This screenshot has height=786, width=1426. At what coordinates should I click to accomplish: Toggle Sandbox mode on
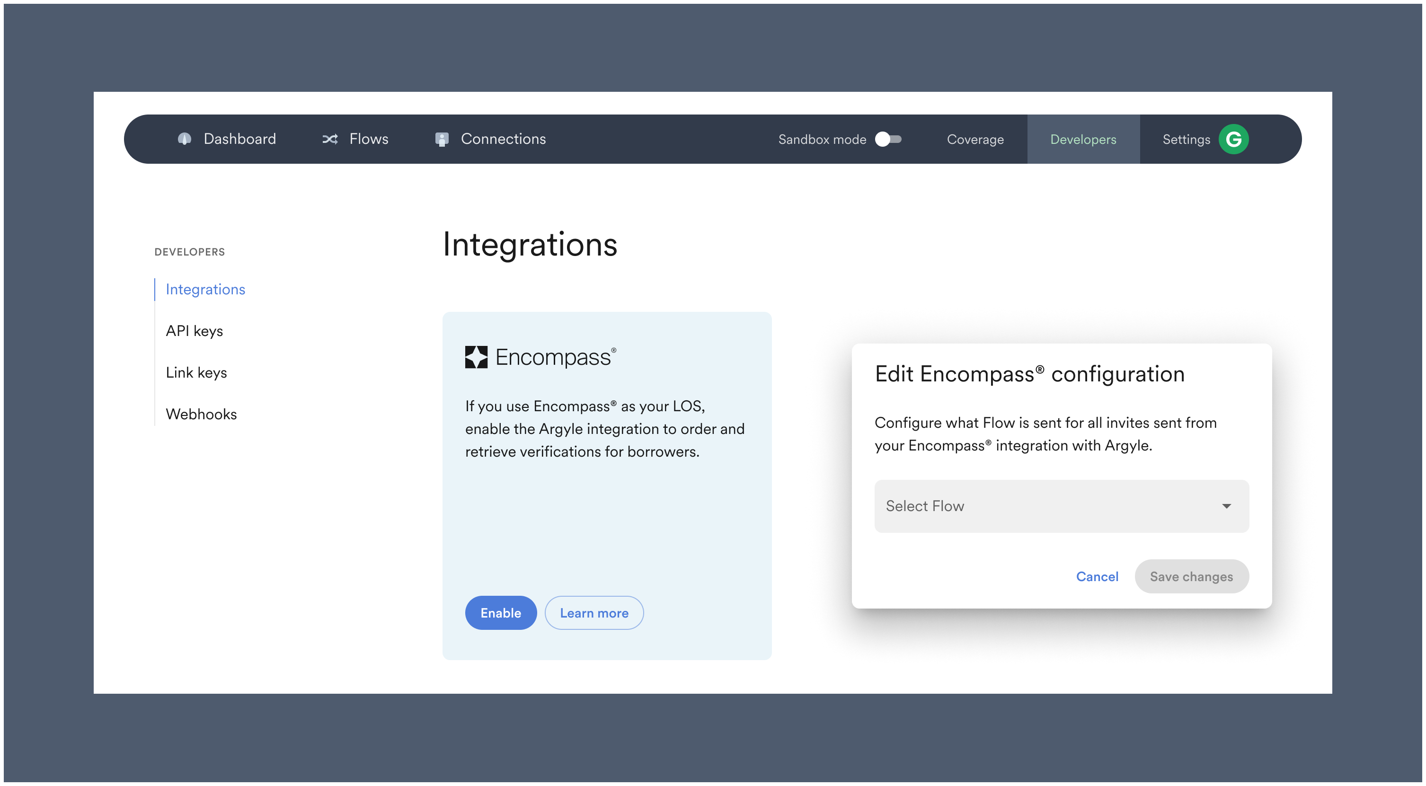(x=888, y=140)
